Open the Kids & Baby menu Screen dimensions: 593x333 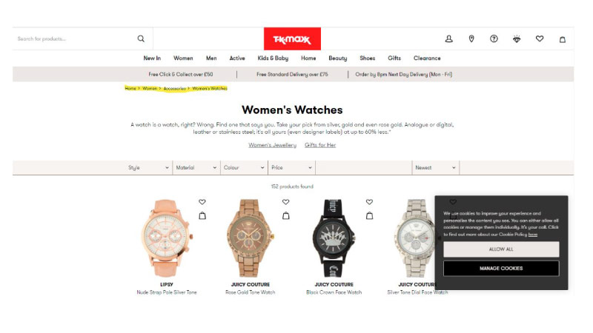click(273, 58)
